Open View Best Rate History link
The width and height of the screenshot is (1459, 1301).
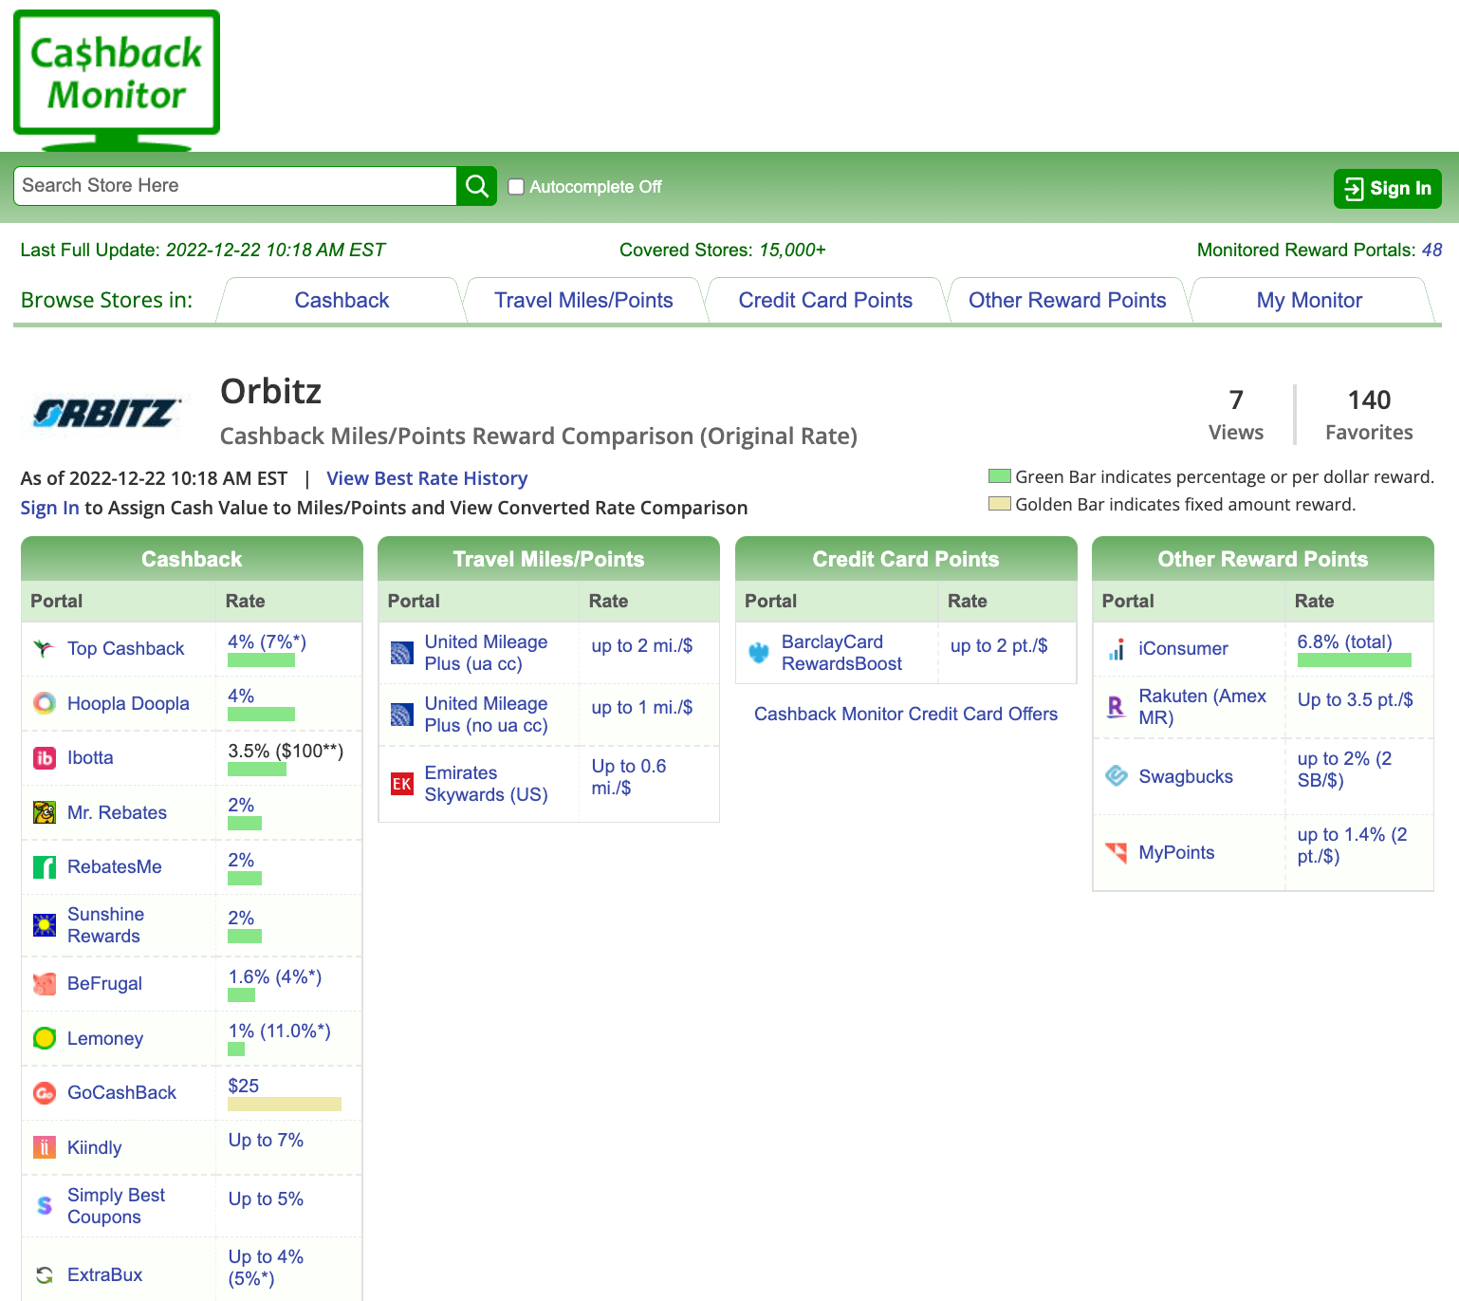point(427,478)
